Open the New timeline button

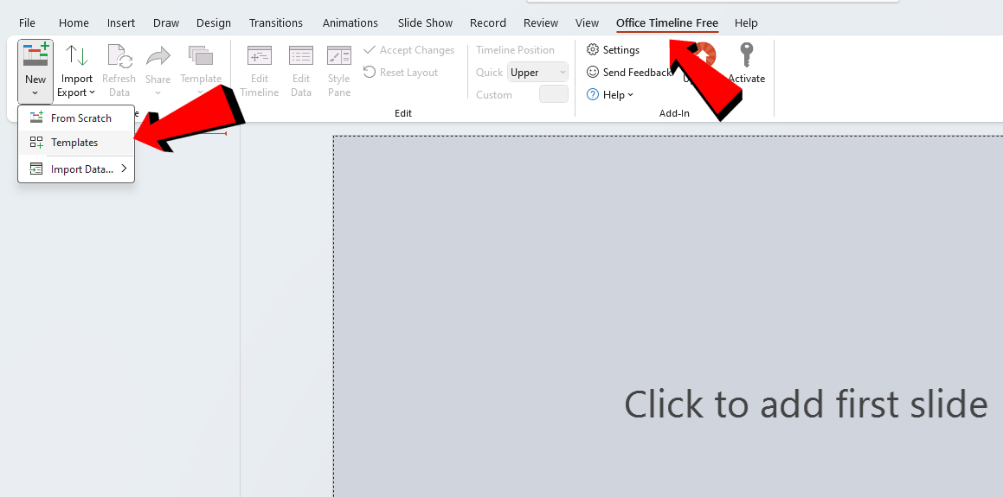35,71
